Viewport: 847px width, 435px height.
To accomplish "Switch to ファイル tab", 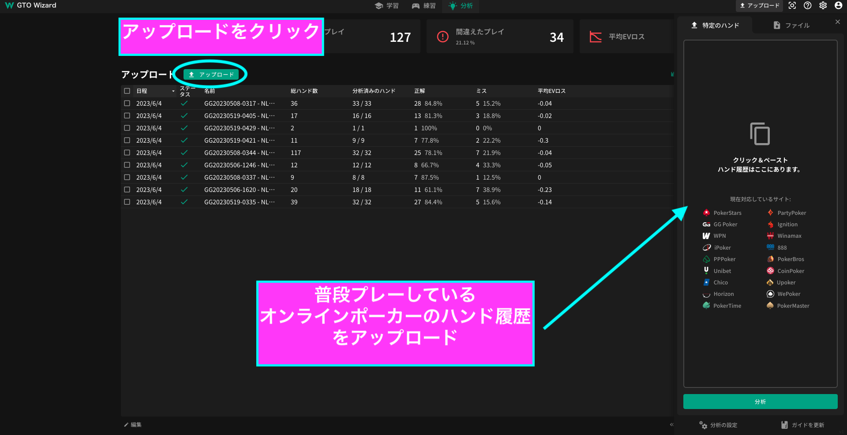I will tap(792, 25).
